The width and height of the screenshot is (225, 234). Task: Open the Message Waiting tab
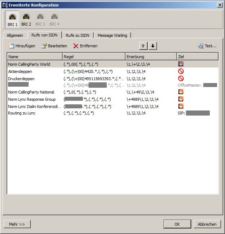point(112,35)
